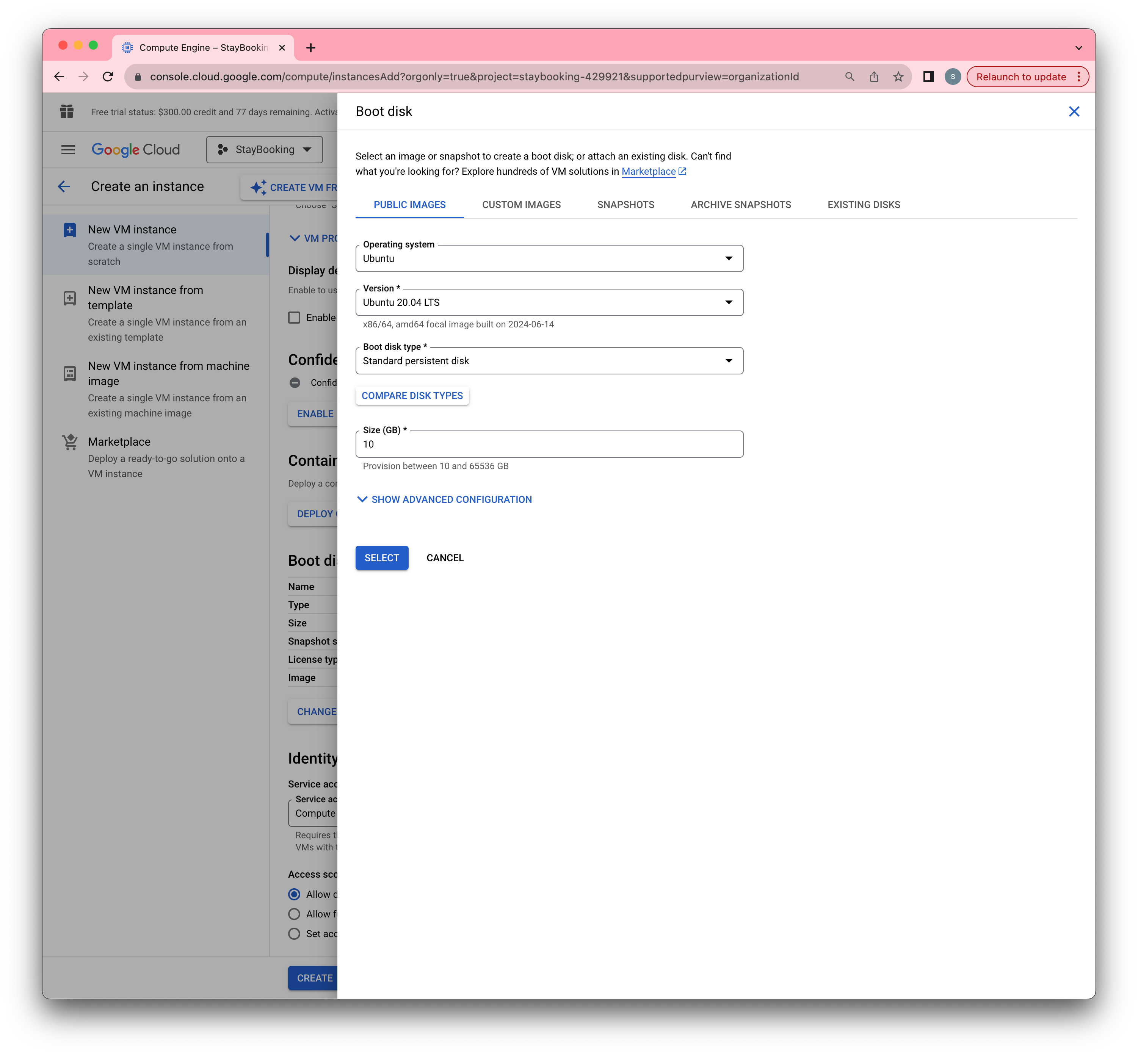1138x1055 pixels.
Task: Click the COMPARE DISK TYPES link
Action: (x=412, y=396)
